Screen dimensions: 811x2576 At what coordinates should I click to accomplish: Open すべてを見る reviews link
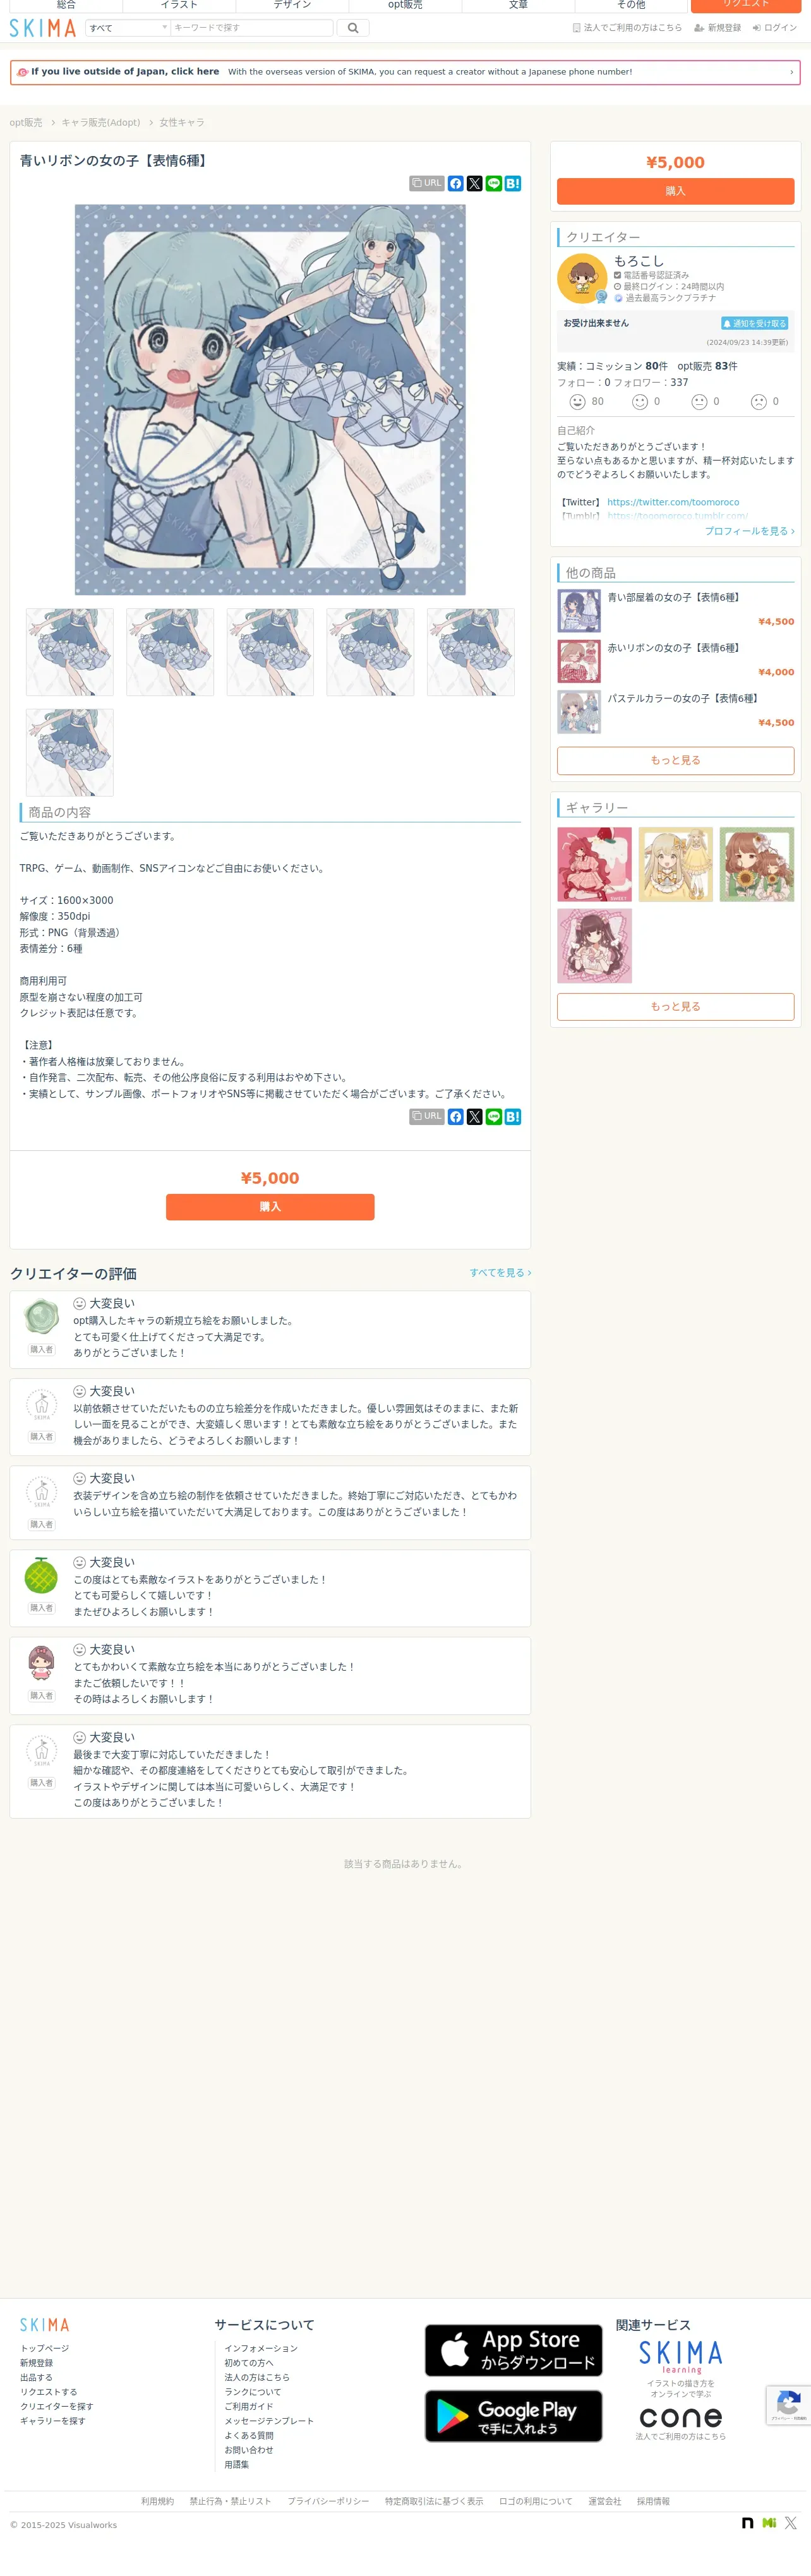coord(500,1273)
